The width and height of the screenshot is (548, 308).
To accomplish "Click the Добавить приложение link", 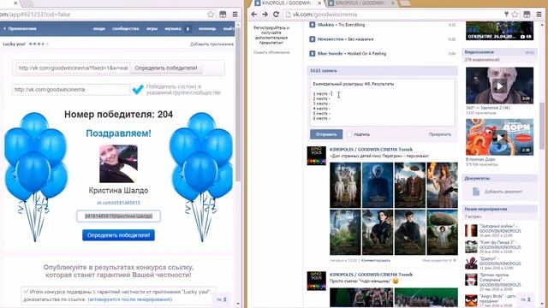I will point(211,44).
